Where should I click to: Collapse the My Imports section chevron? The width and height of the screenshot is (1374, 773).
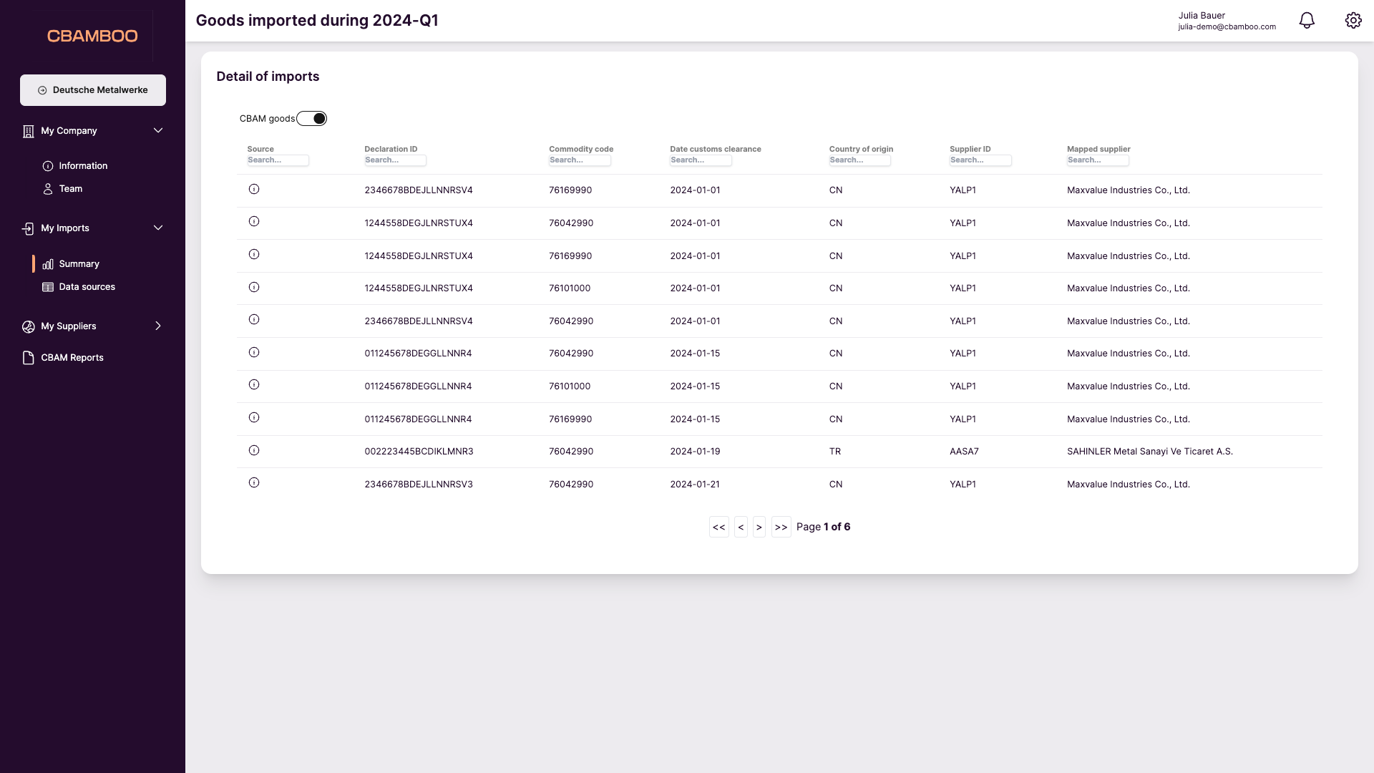tap(158, 228)
